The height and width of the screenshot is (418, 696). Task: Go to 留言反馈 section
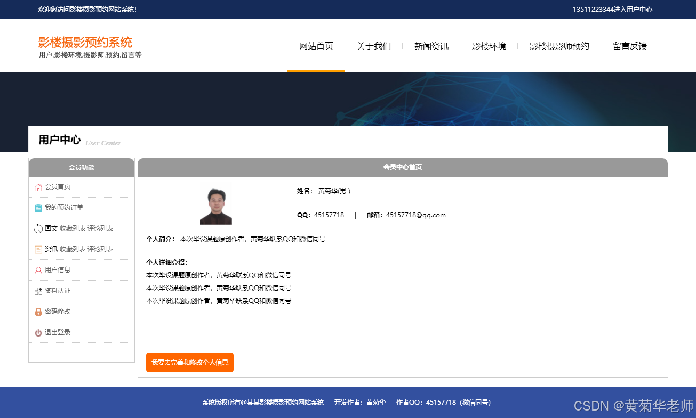629,46
